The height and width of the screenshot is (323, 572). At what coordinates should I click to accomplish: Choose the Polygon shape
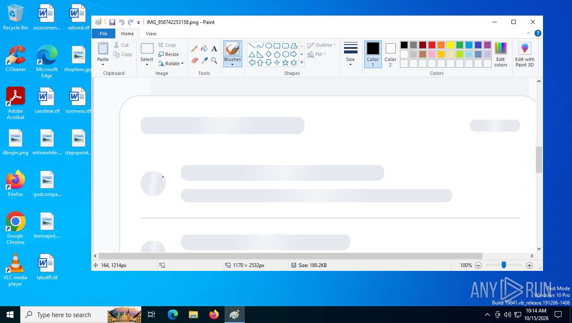point(294,46)
